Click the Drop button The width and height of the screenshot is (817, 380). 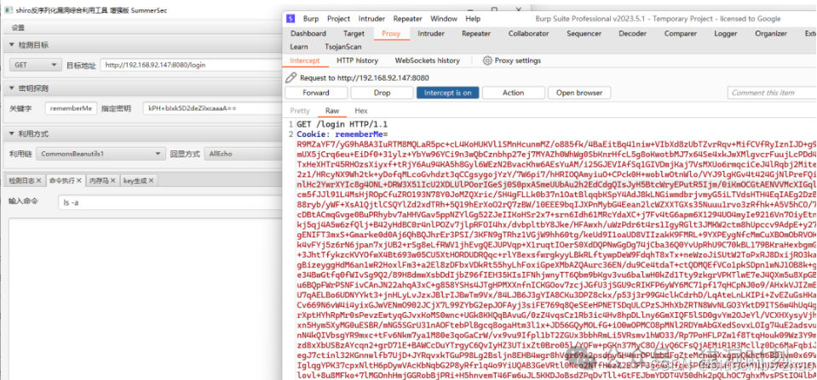pos(382,93)
